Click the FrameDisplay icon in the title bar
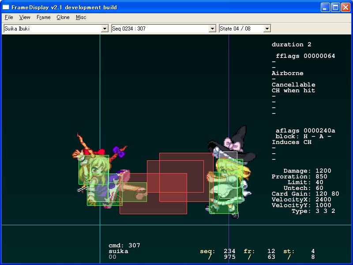Image resolution: width=353 pixels, height=265 pixels. 6,8
